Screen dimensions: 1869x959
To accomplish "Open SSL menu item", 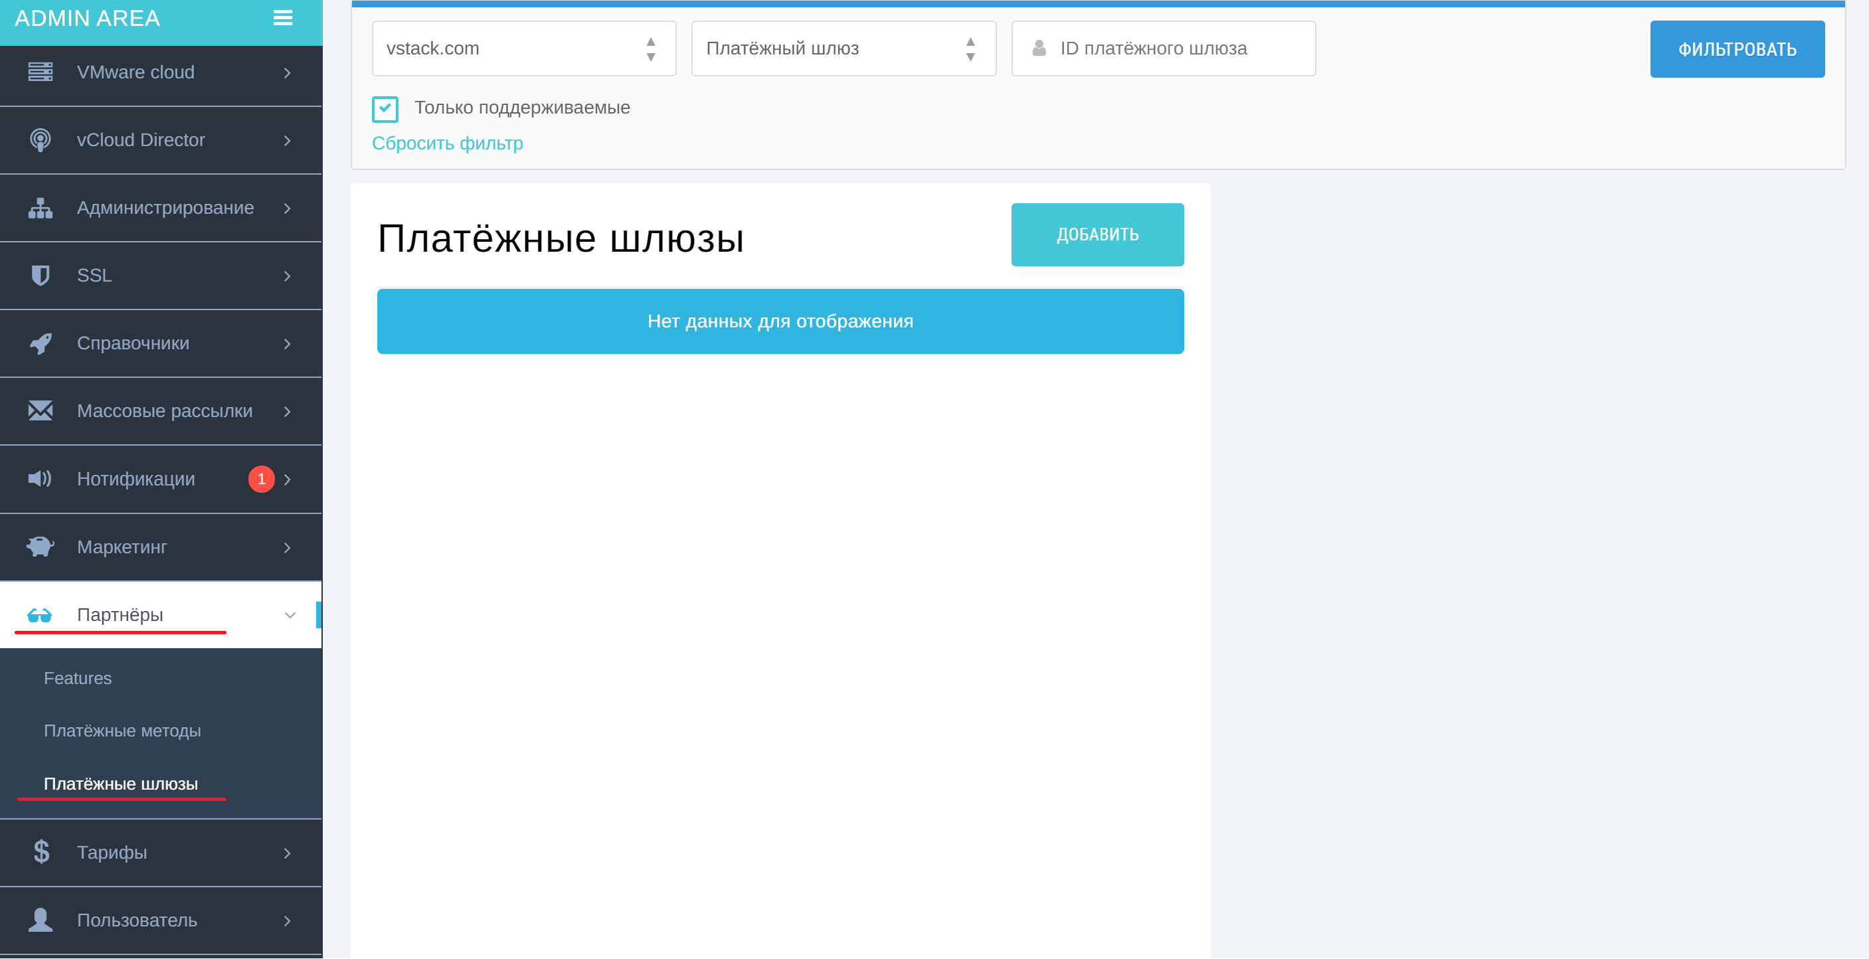I will 161,276.
